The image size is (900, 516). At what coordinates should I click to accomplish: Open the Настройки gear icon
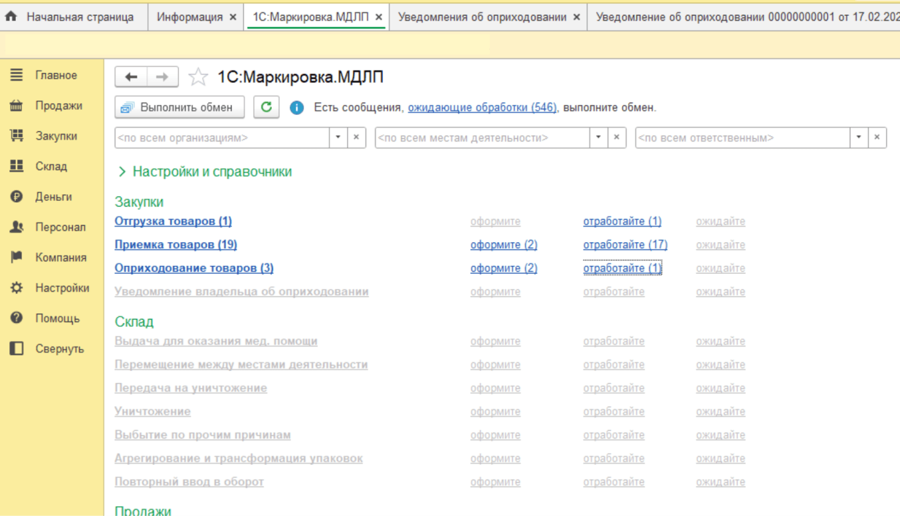[17, 288]
